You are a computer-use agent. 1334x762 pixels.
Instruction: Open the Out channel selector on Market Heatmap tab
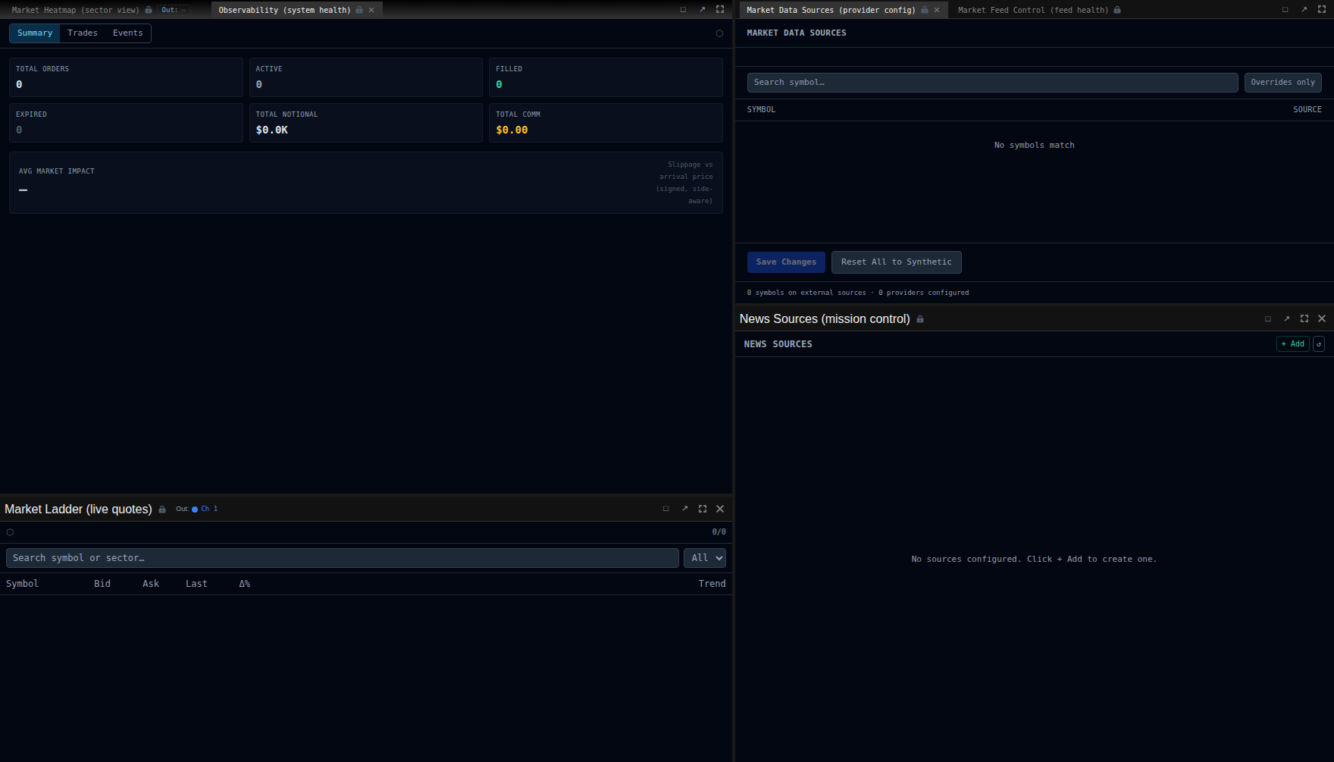pos(174,10)
